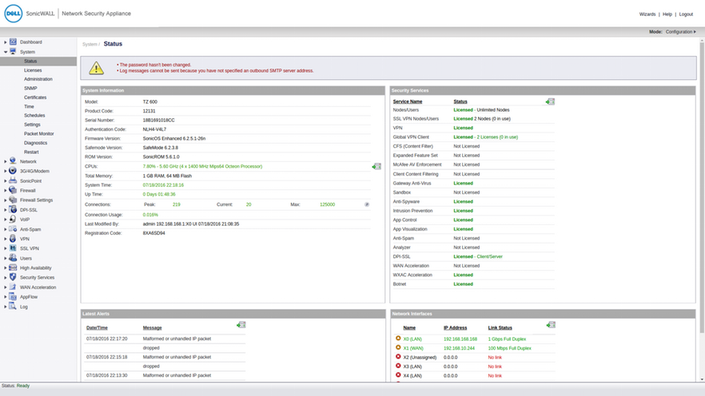Click the System breadcrumb
The width and height of the screenshot is (705, 396).
90,45
